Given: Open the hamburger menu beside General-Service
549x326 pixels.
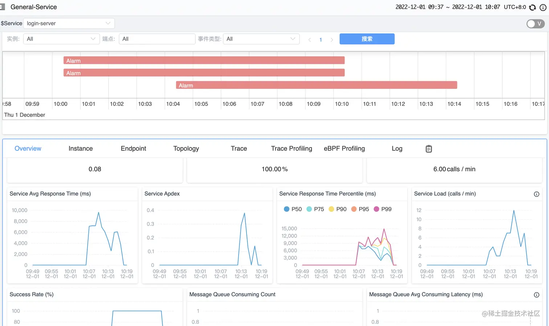Looking at the screenshot, I should point(3,7).
